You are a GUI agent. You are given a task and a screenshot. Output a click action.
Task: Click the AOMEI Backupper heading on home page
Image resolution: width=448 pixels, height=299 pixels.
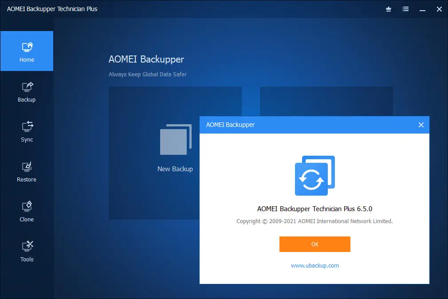pyautogui.click(x=146, y=59)
